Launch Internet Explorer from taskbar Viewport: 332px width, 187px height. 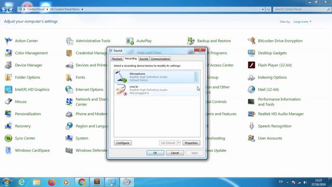(x=22, y=182)
